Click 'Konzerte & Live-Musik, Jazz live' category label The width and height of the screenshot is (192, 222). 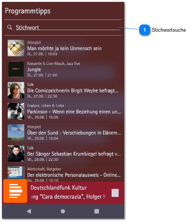tap(54, 63)
